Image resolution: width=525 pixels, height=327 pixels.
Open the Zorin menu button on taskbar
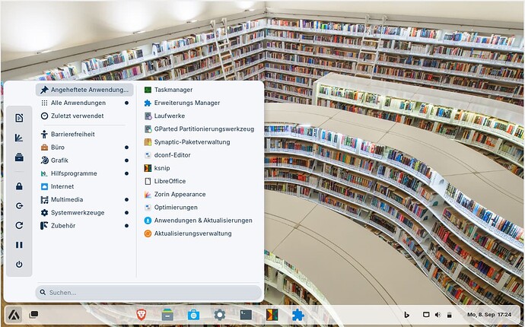click(x=14, y=315)
